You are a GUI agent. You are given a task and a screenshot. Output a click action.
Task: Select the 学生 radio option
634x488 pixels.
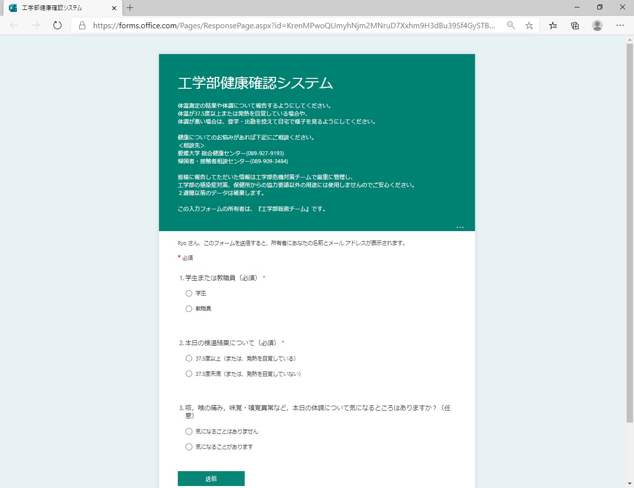point(189,293)
